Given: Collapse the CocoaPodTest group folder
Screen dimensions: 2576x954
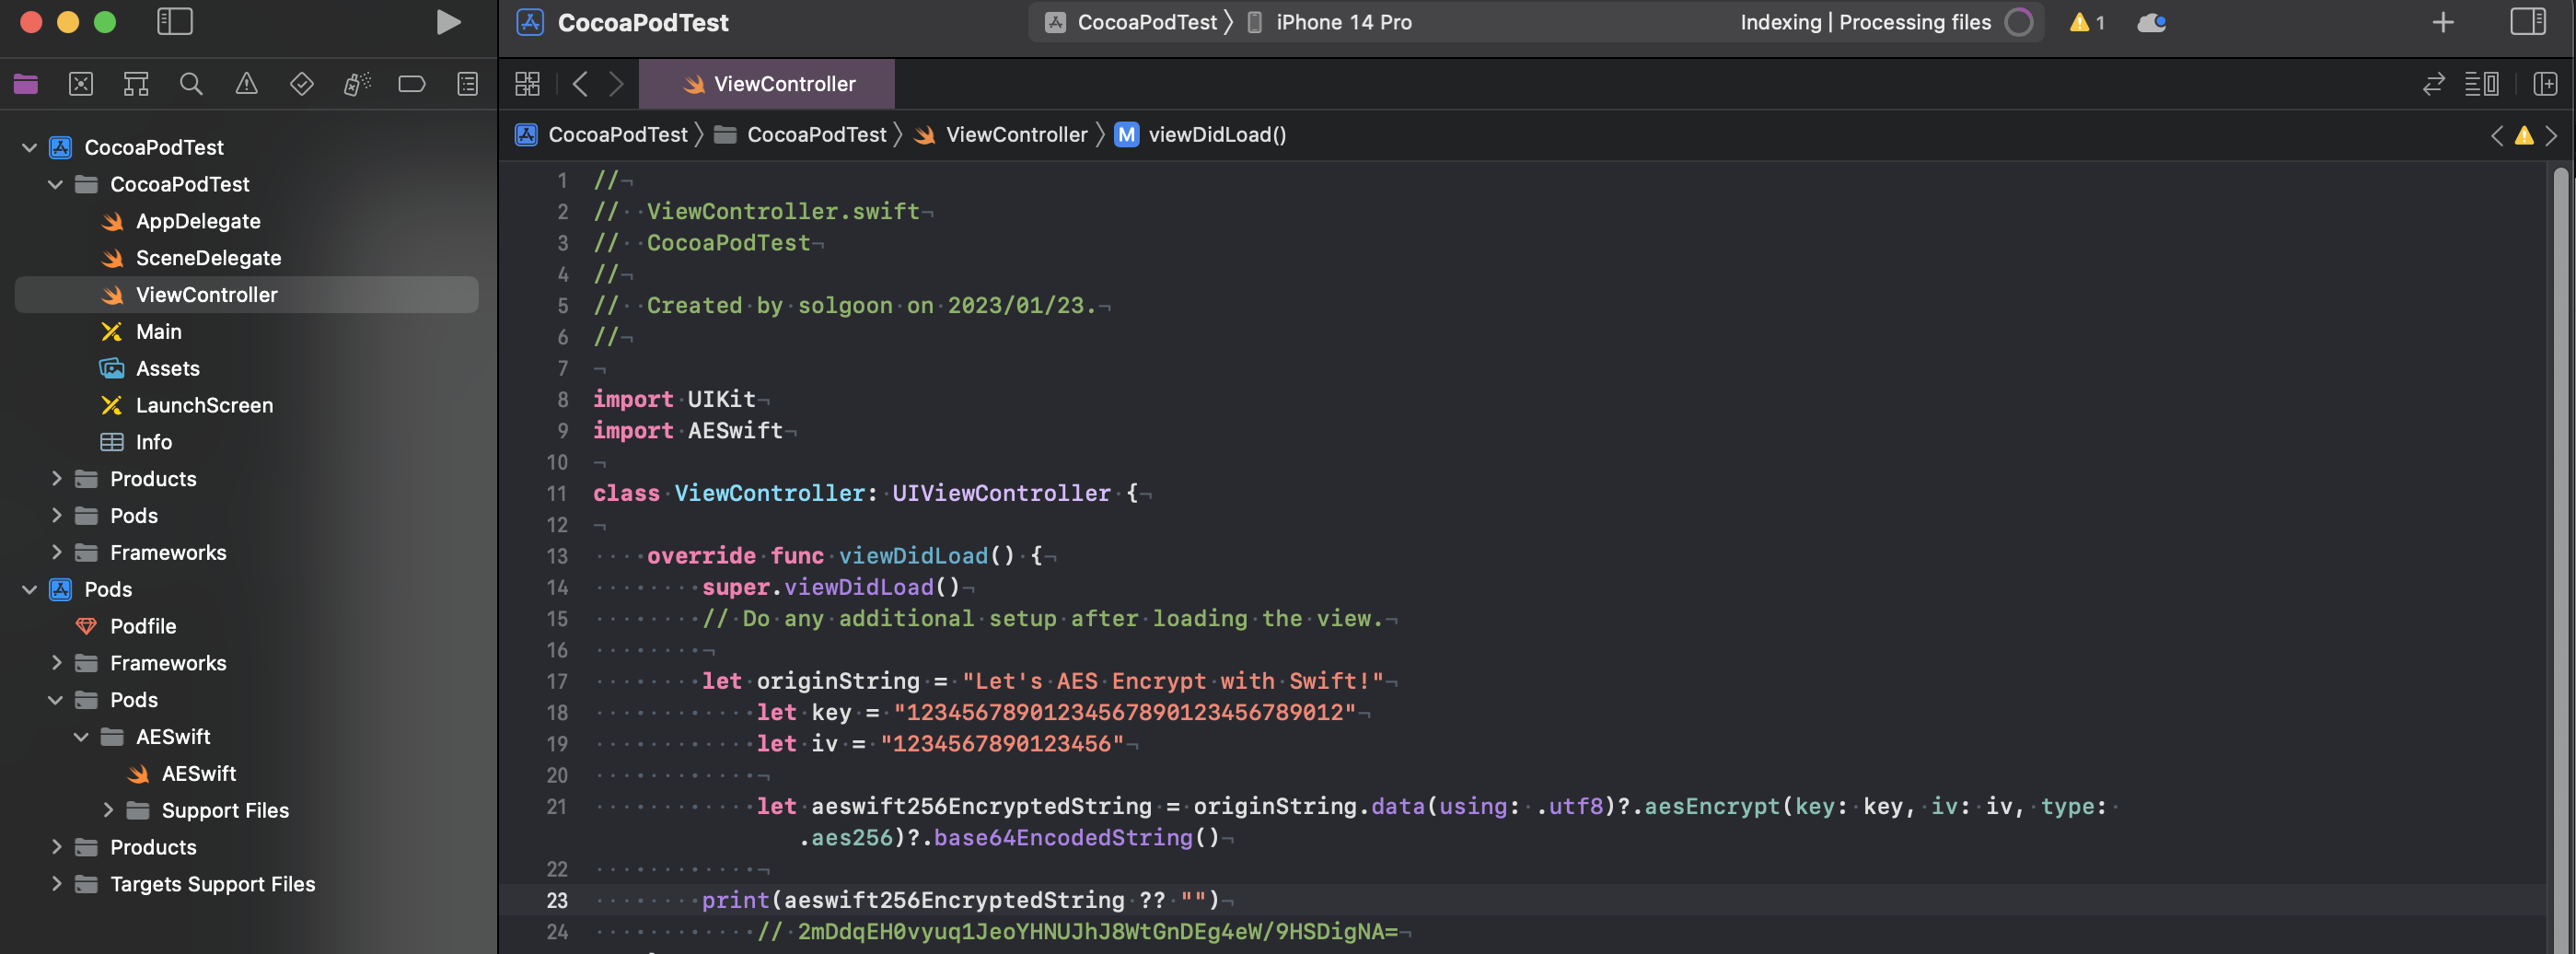Looking at the screenshot, I should pyautogui.click(x=55, y=185).
